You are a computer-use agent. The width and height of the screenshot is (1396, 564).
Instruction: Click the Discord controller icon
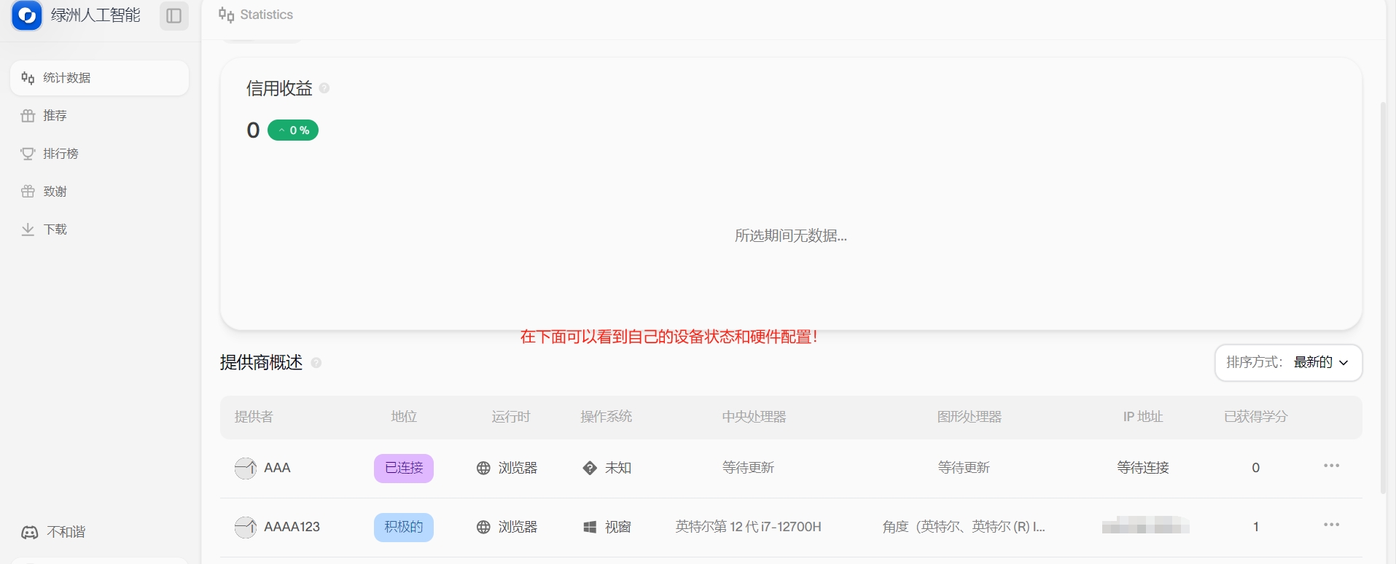(29, 533)
